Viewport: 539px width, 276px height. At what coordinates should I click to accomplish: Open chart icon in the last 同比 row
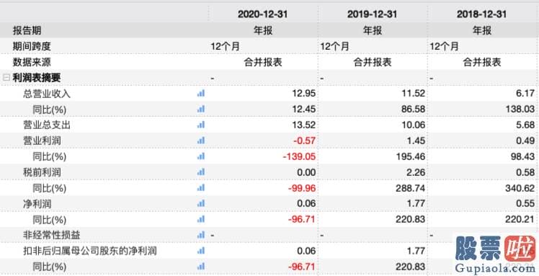(x=201, y=267)
